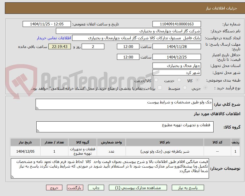Screen dimensions: 245x196
Task: Click the delivery city field شهر کرد
Action: point(176,73)
